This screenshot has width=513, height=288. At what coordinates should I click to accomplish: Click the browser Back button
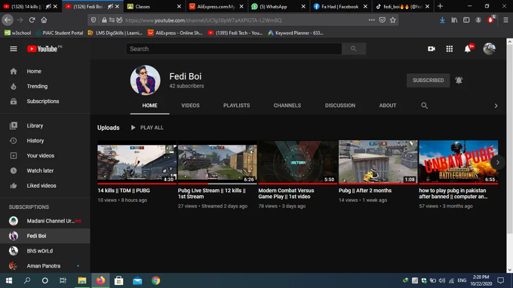[8, 20]
